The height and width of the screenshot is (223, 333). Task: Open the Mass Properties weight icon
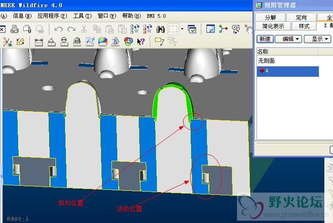(x=77, y=42)
